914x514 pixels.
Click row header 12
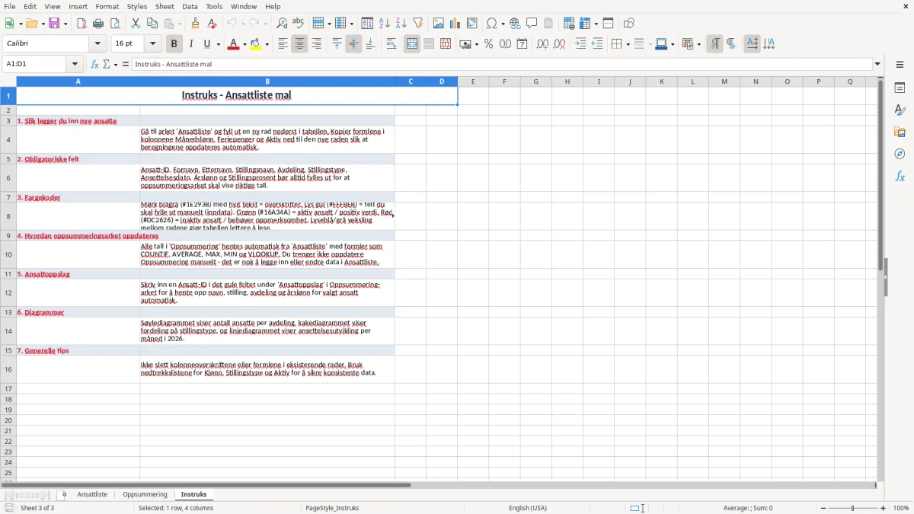[8, 292]
